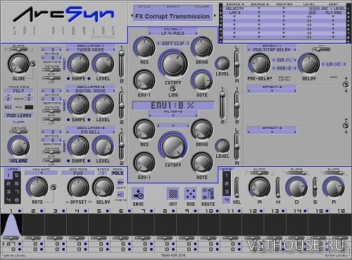Open Oscillator-1 Tuned Noise waveform dropdown

tap(91, 49)
